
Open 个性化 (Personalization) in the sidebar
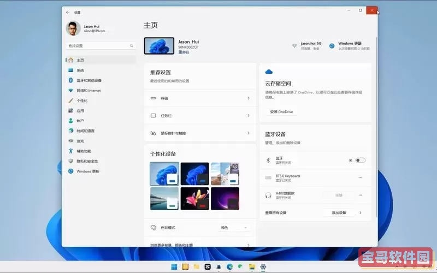coord(101,100)
